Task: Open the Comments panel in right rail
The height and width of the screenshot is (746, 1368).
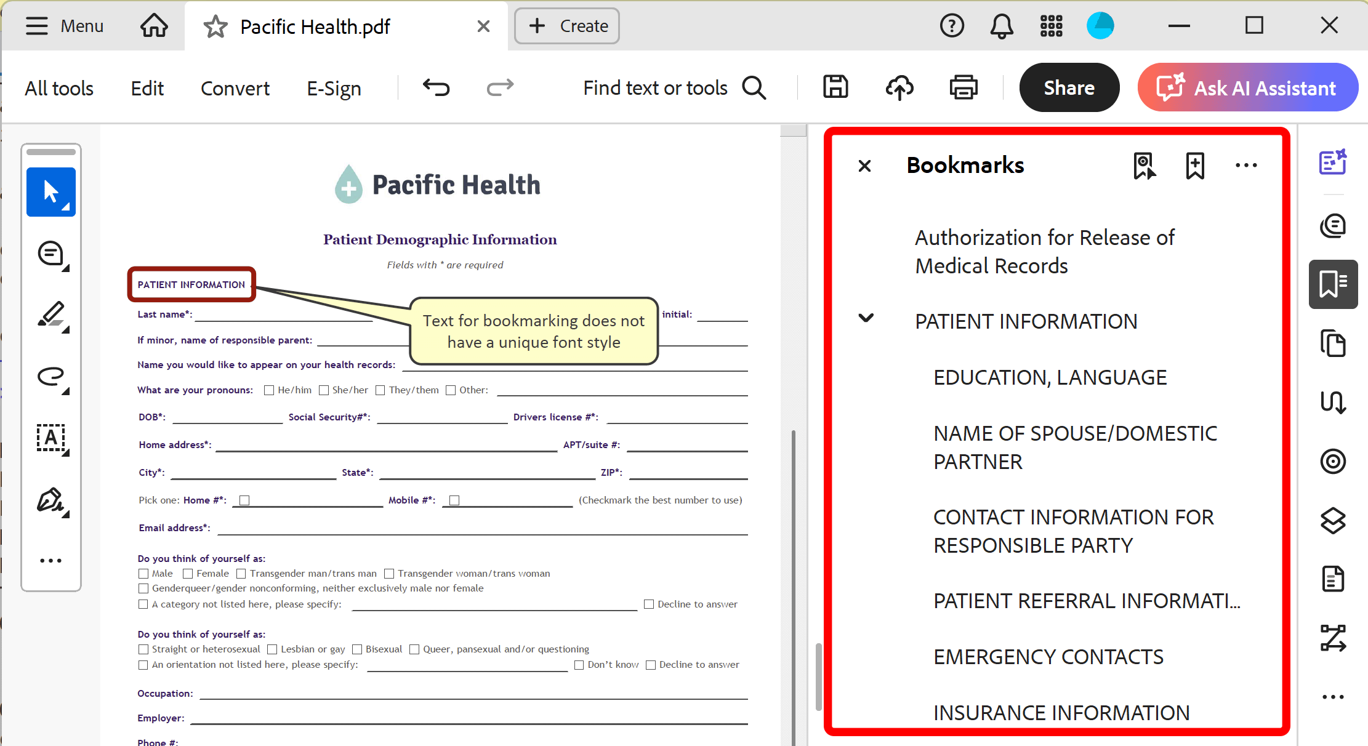Action: coord(1333,226)
